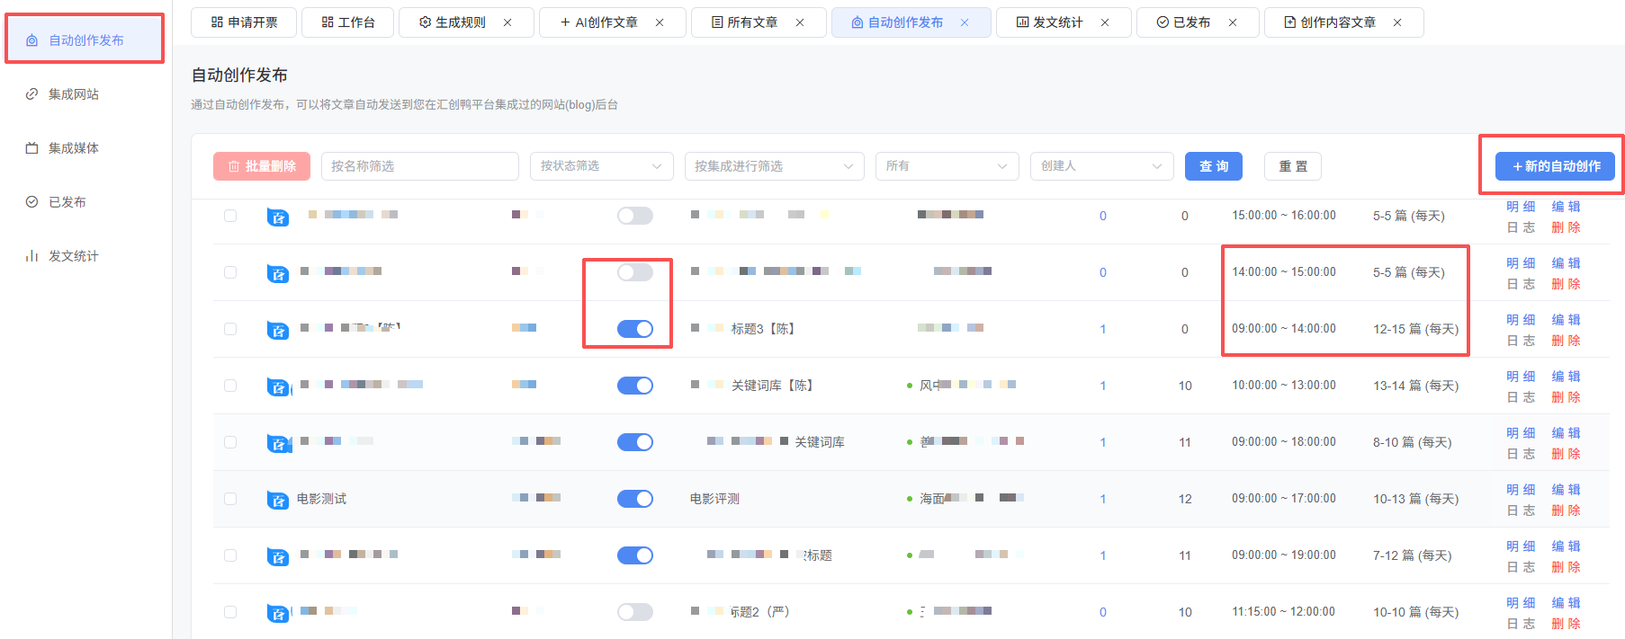Click the blue edit icon beside 电影测试
The height and width of the screenshot is (639, 1625).
pos(278,500)
